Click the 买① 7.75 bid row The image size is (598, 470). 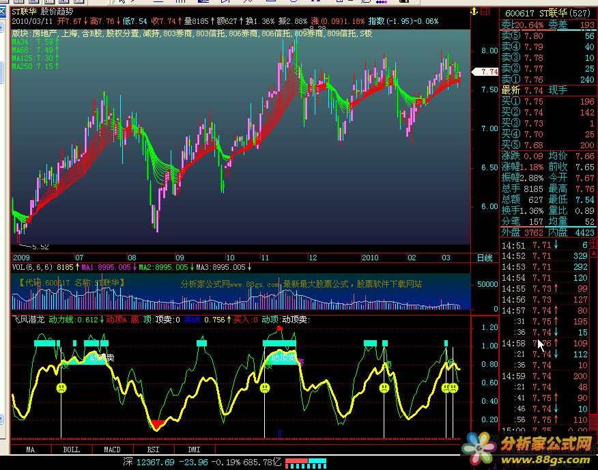click(546, 102)
